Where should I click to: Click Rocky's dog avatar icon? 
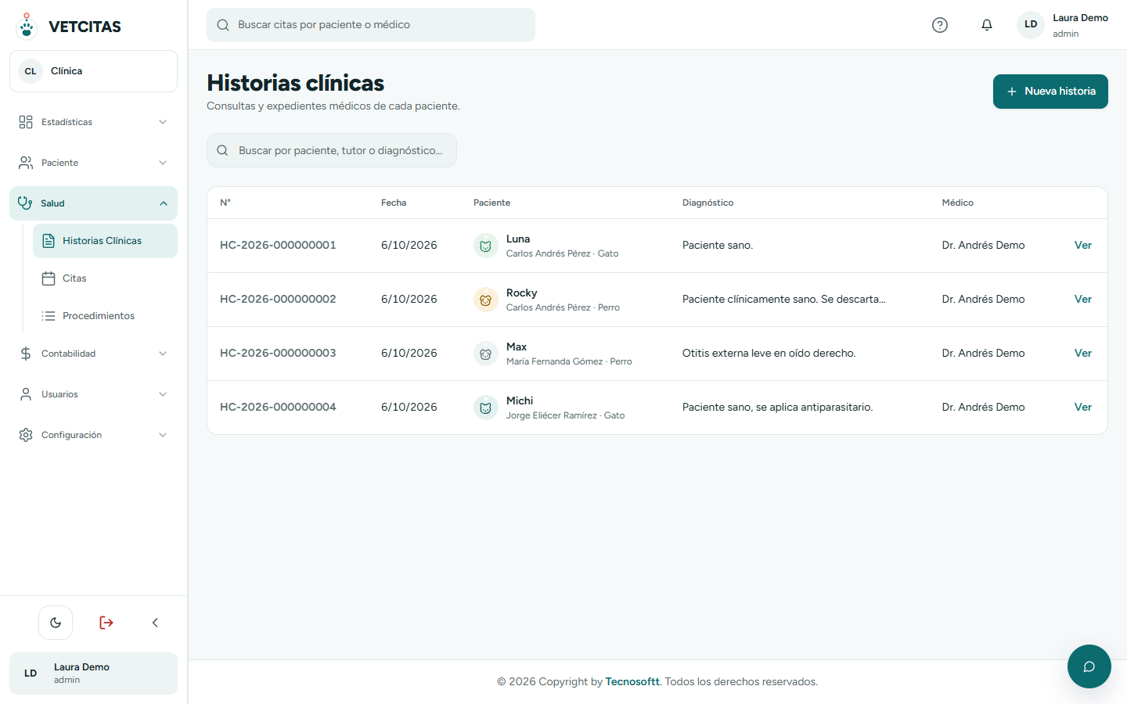click(x=485, y=300)
